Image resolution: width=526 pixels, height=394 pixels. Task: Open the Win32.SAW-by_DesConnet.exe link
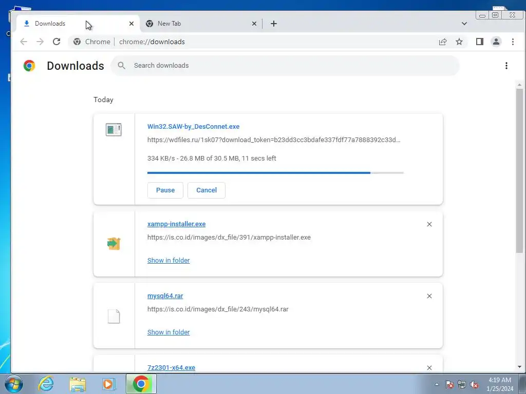[x=193, y=126]
